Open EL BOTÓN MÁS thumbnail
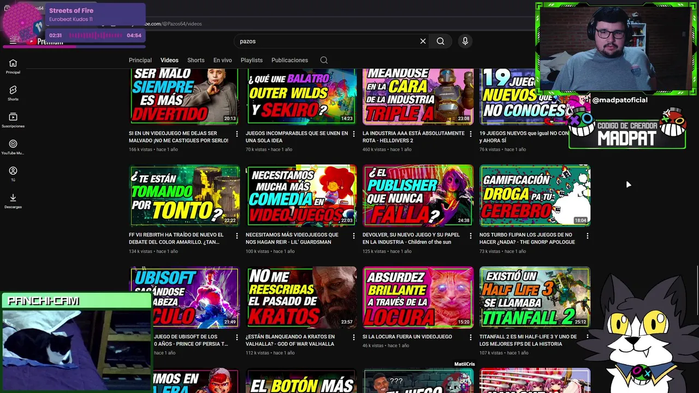The width and height of the screenshot is (699, 393). pyautogui.click(x=301, y=381)
